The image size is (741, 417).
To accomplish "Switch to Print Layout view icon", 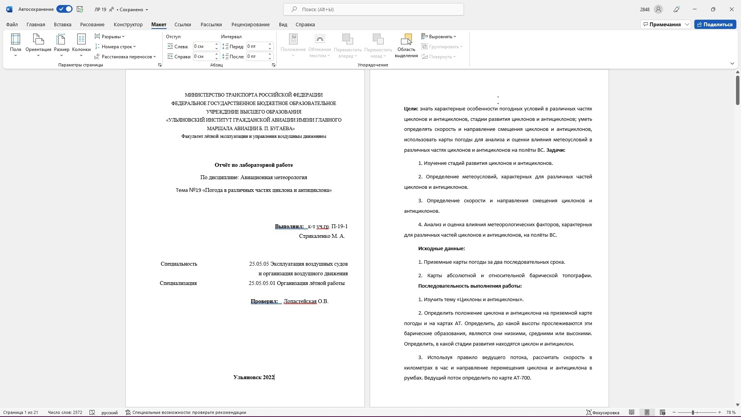I will (647, 412).
